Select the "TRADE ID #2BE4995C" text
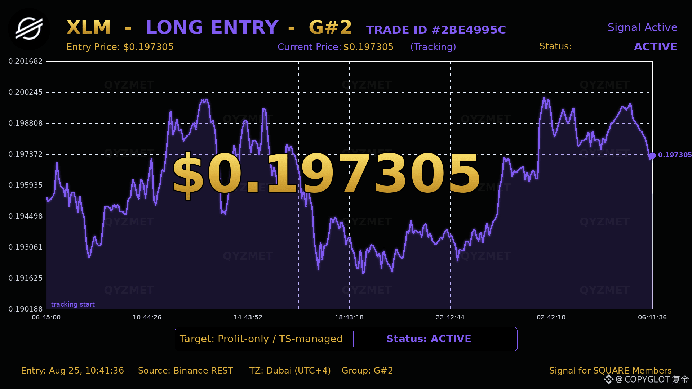Viewport: 692px width, 389px height. click(436, 30)
